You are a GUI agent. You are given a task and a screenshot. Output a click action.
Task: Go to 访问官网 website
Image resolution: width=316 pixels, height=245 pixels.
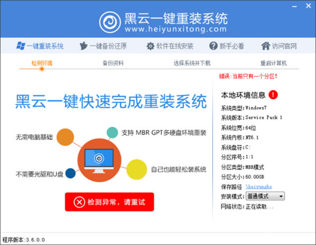(x=279, y=46)
